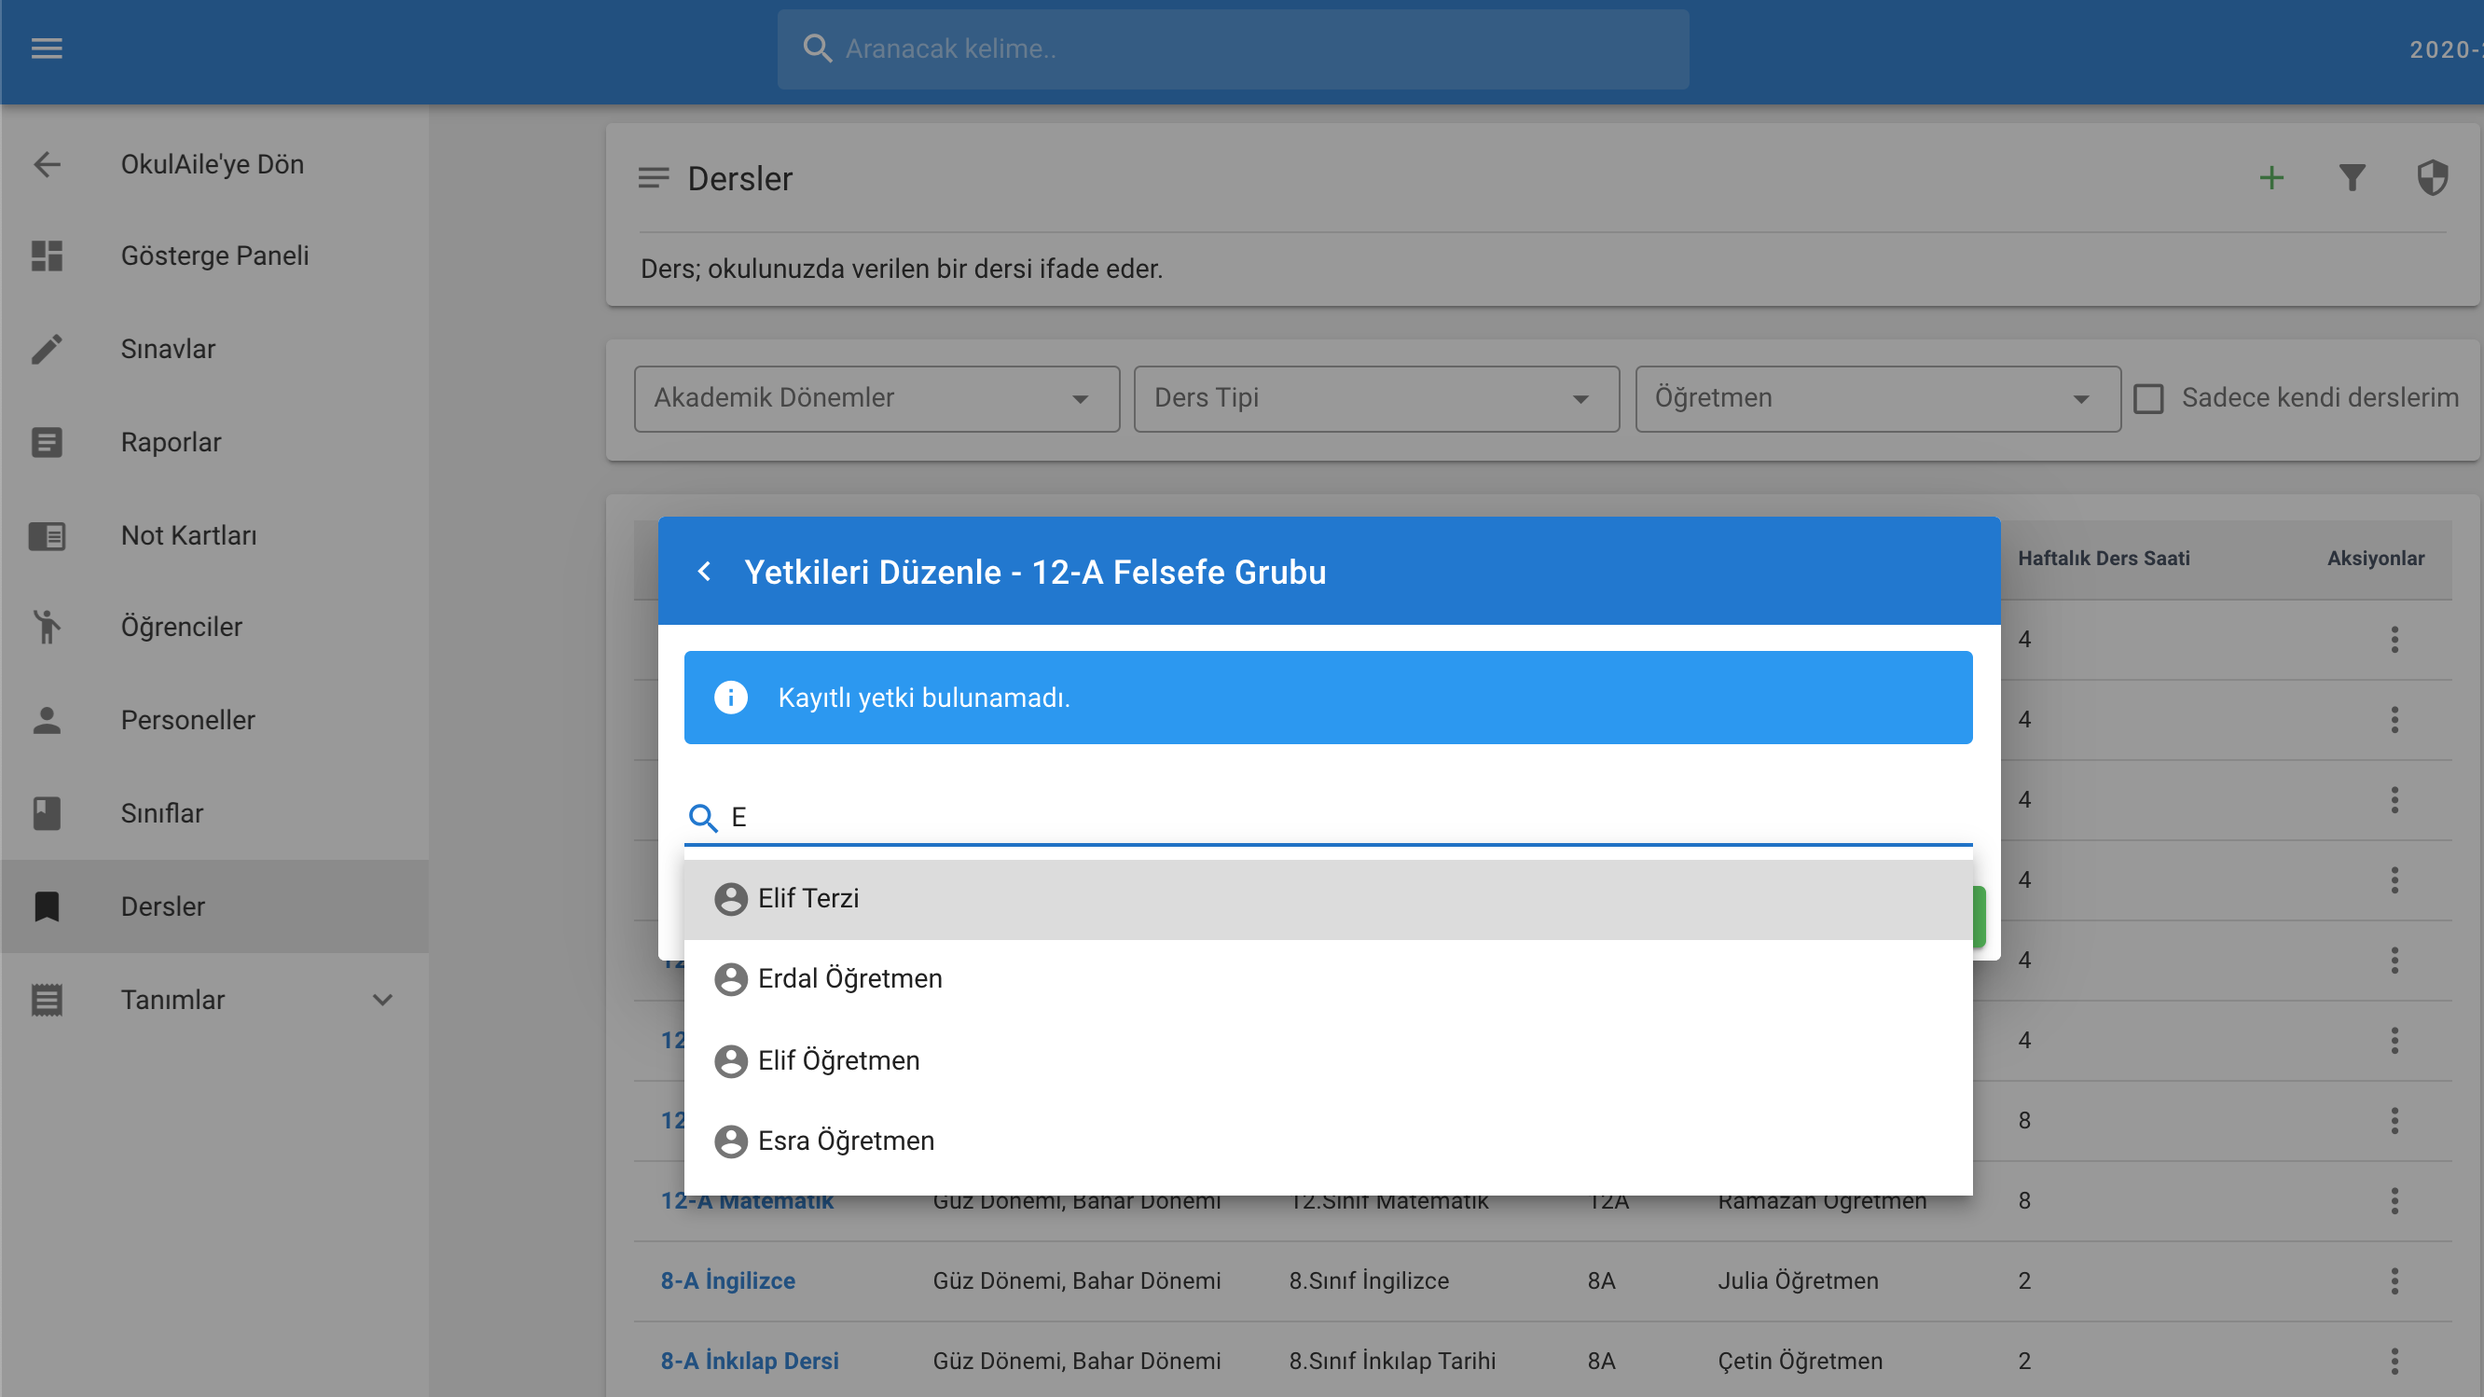Screen dimensions: 2484x1397
Task: Click the person icon for Personeller
Action: 47,720
